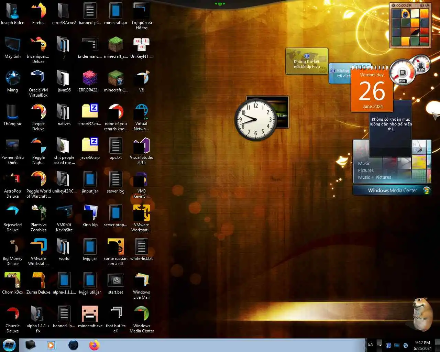The width and height of the screenshot is (440, 352).
Task: Open the UniKeyNT desktop shortcut
Action: pyautogui.click(x=142, y=47)
